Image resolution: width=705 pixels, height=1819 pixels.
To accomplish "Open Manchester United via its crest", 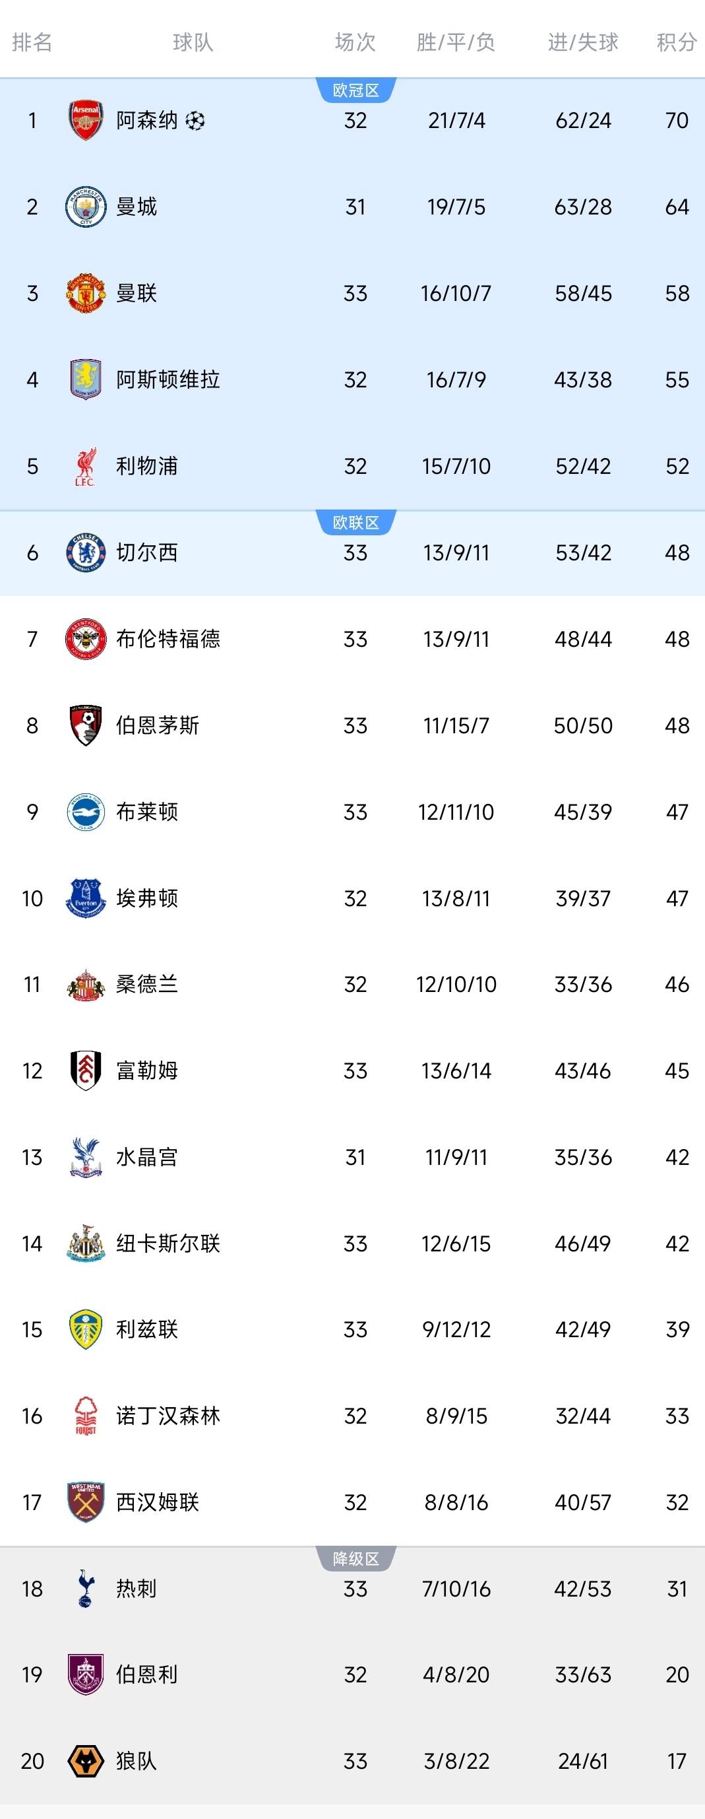I will point(85,293).
